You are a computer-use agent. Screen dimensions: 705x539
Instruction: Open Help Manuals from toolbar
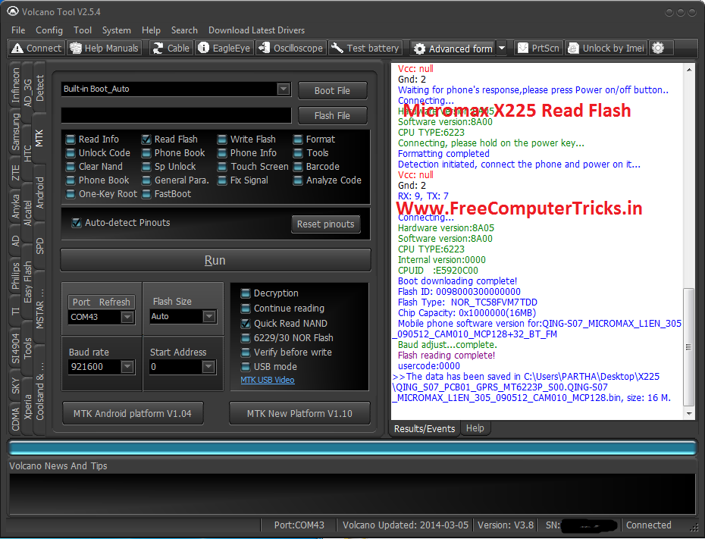[x=105, y=48]
